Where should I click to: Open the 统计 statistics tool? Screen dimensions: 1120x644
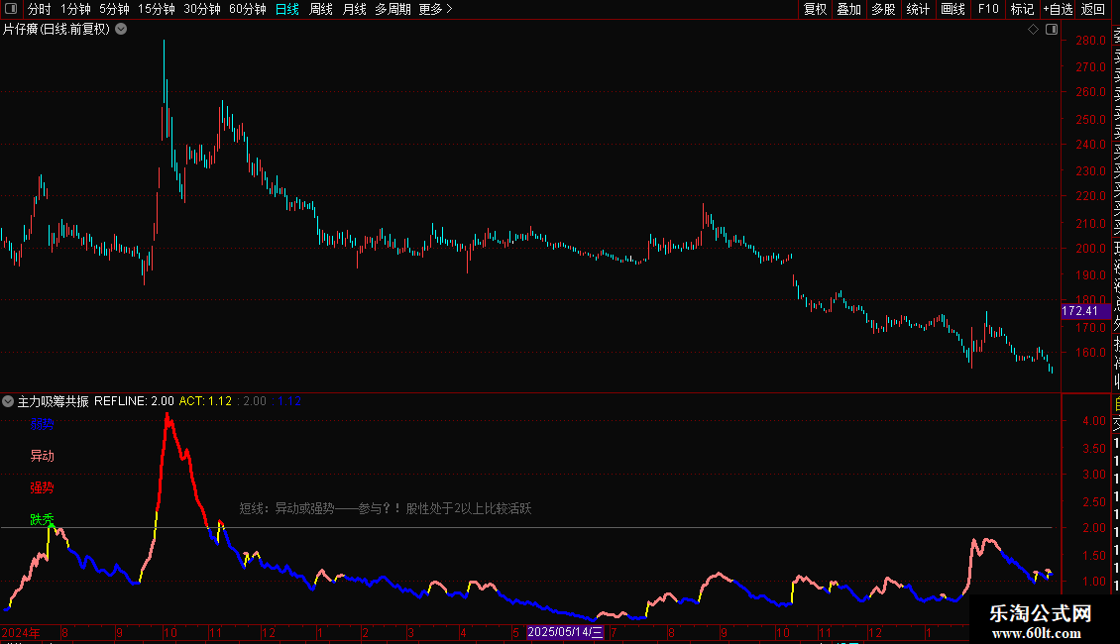[918, 9]
